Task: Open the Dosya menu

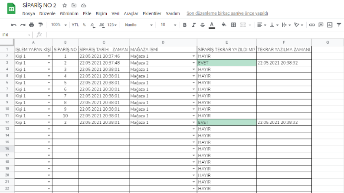Action: (29, 13)
